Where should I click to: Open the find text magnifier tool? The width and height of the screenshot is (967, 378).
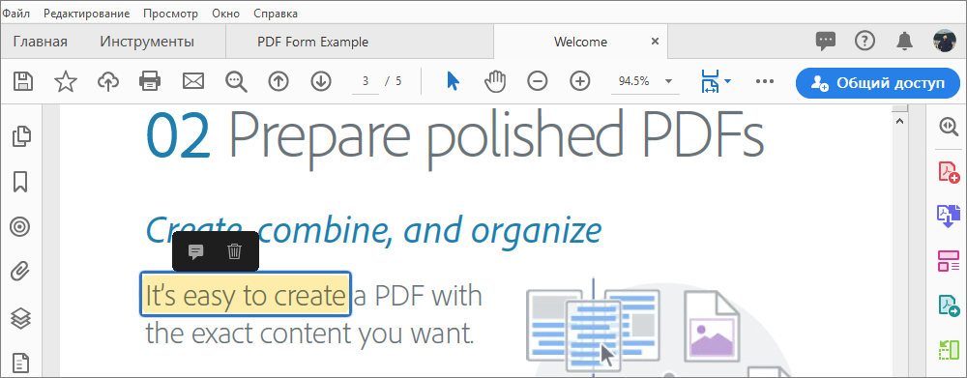coord(236,81)
